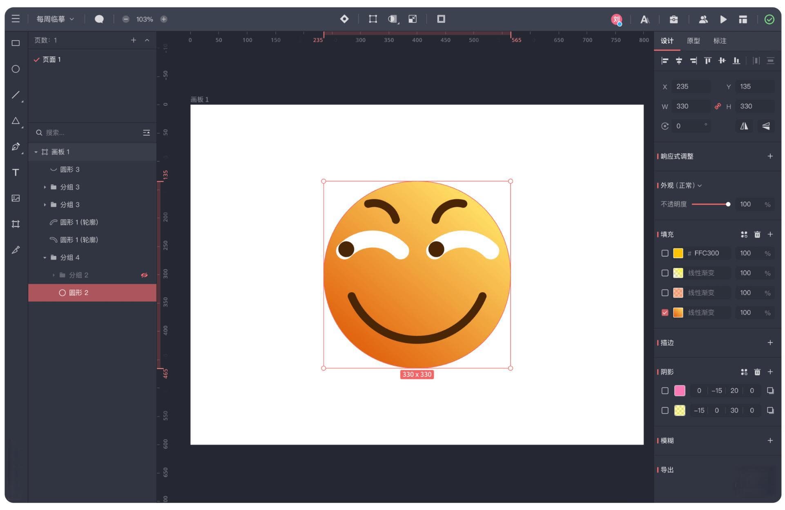Select the Triangle shape tool
Screen dimensions: 785x510
pos(16,121)
